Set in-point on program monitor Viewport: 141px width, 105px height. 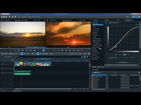point(11,50)
